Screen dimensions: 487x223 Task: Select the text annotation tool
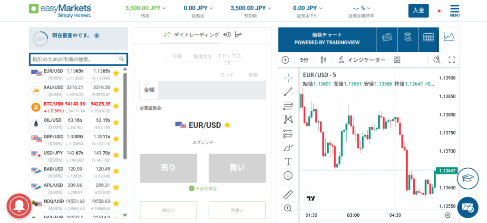[288, 161]
